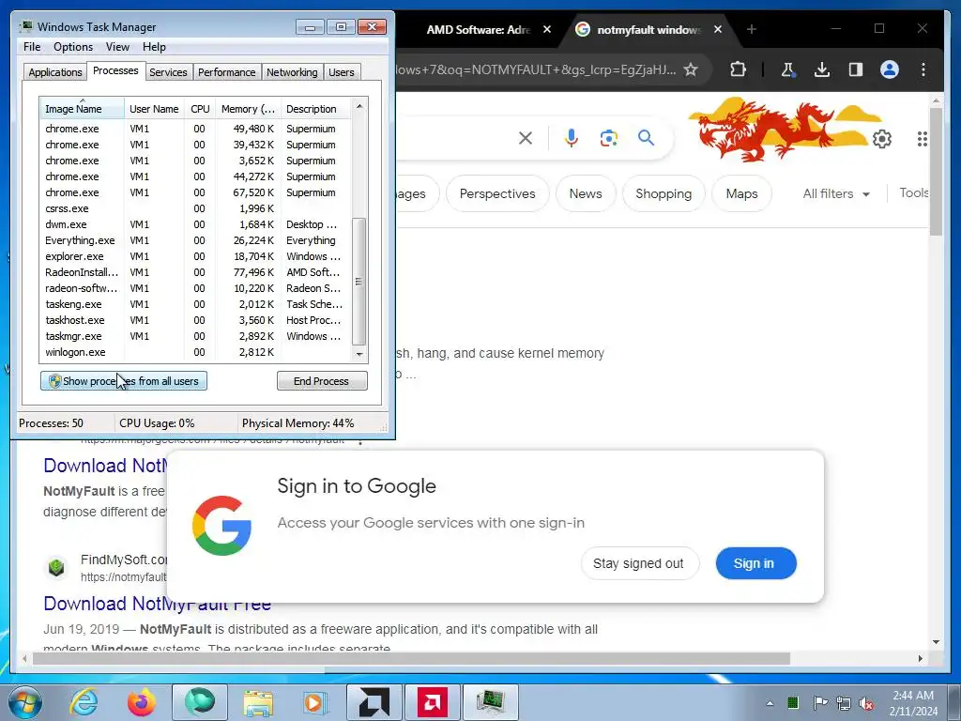The height and width of the screenshot is (721, 961).
Task: Select the taskmgr.exe process row
Action: click(x=195, y=336)
